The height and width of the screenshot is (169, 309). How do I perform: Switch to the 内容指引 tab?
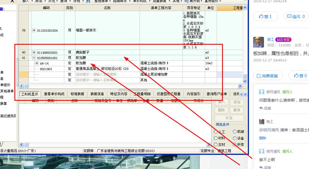click(x=193, y=94)
